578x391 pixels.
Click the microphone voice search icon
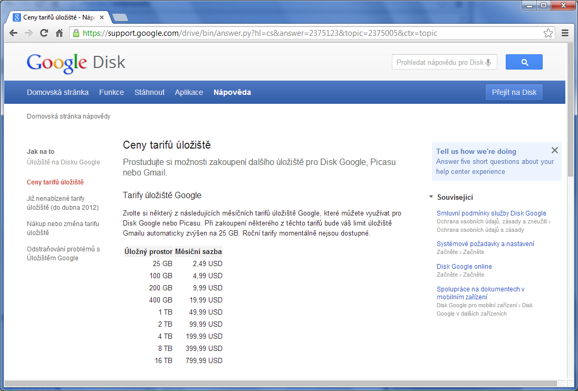point(488,63)
